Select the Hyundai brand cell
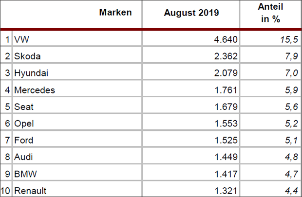Screen dimensions: 302x197 click(32, 73)
